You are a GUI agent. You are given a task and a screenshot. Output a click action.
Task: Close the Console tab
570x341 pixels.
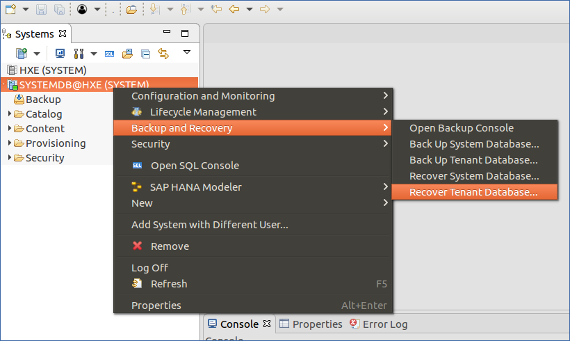pos(267,324)
